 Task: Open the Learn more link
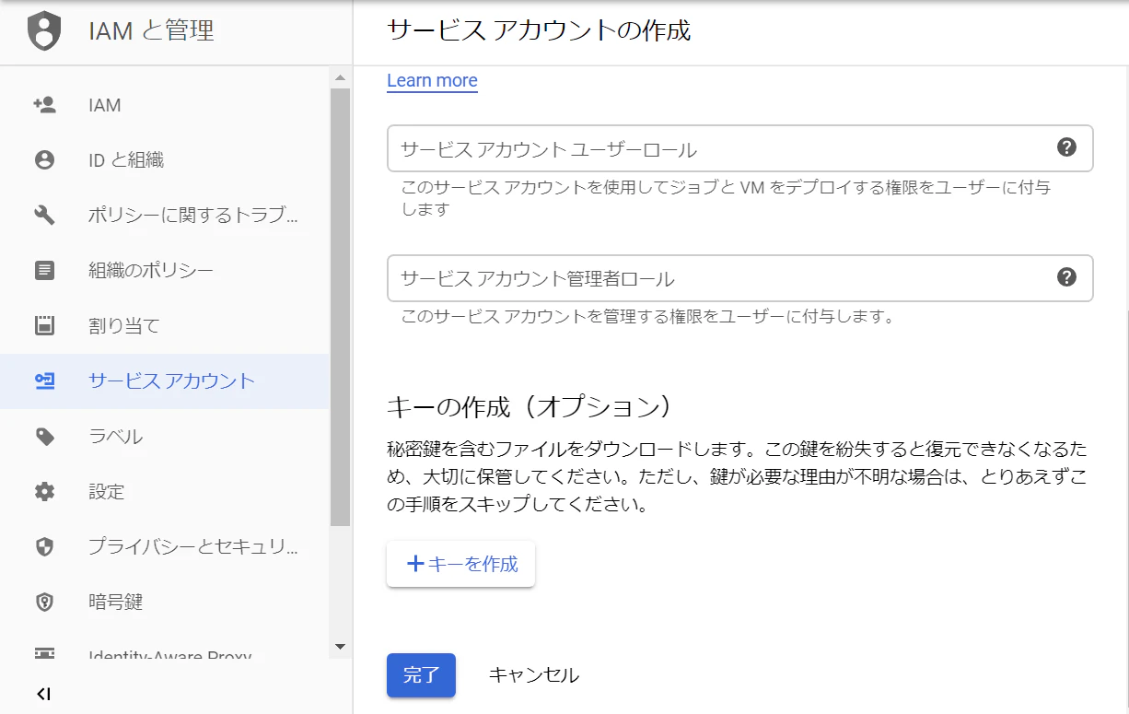pos(432,80)
